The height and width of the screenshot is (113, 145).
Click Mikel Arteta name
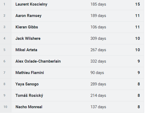click(26, 50)
